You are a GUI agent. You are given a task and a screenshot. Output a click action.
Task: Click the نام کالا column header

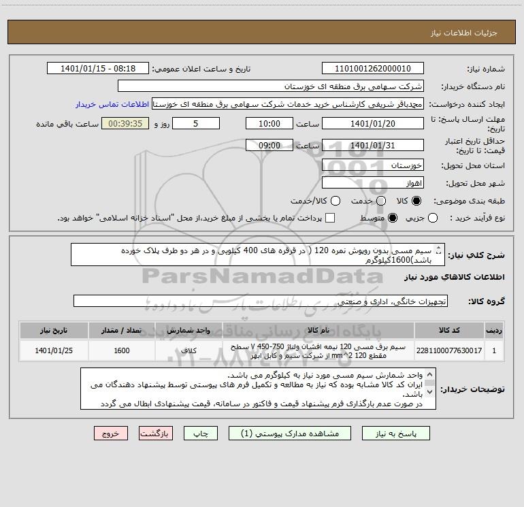coord(318,330)
